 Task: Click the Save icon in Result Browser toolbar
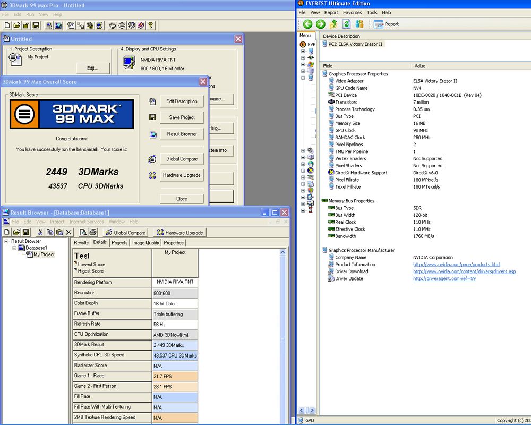tap(25, 232)
